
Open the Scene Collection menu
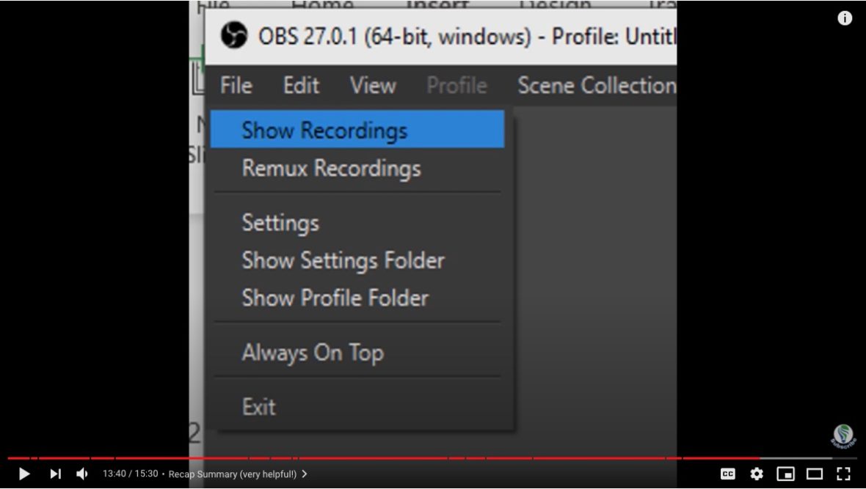(596, 85)
